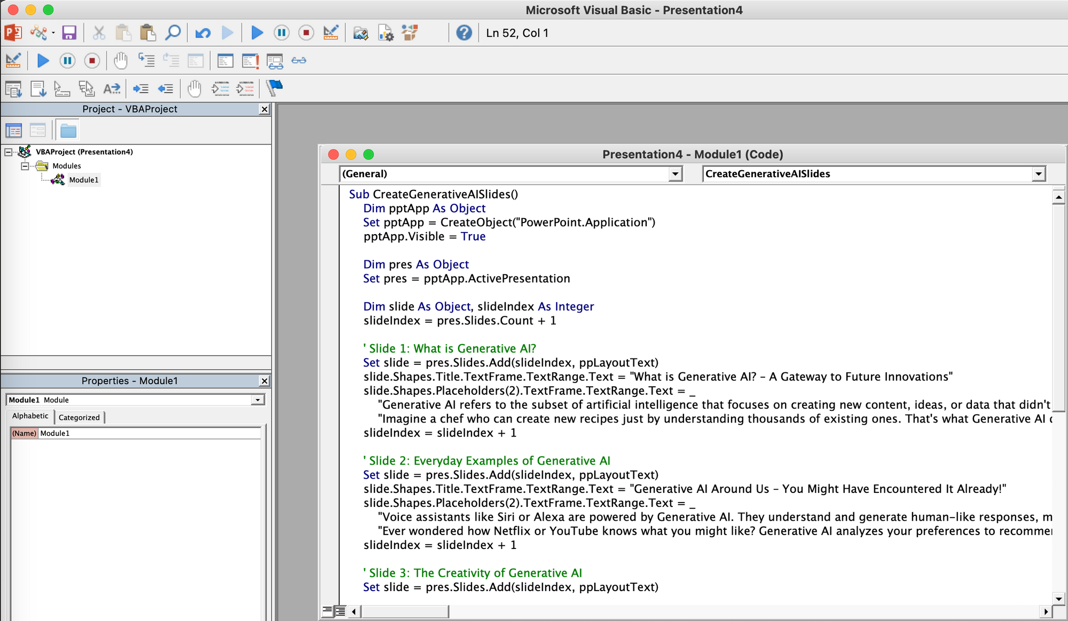Click the line "Sub CreateGenerativeAISlides()"
The width and height of the screenshot is (1068, 621).
point(434,194)
